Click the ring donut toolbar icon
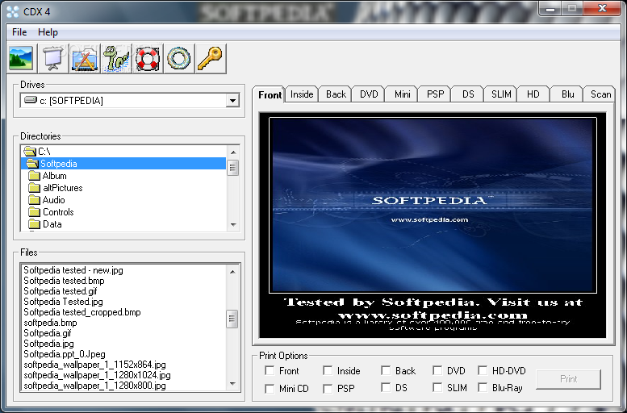 [x=179, y=58]
